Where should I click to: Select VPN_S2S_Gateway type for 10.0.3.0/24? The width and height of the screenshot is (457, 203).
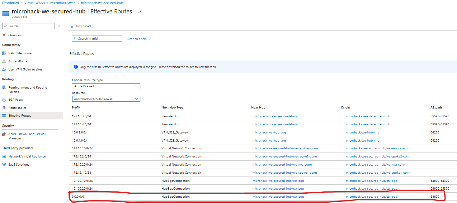click(x=175, y=133)
